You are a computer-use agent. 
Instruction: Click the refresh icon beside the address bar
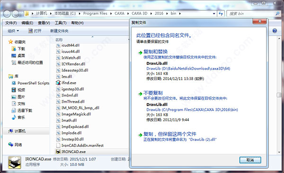(221, 14)
